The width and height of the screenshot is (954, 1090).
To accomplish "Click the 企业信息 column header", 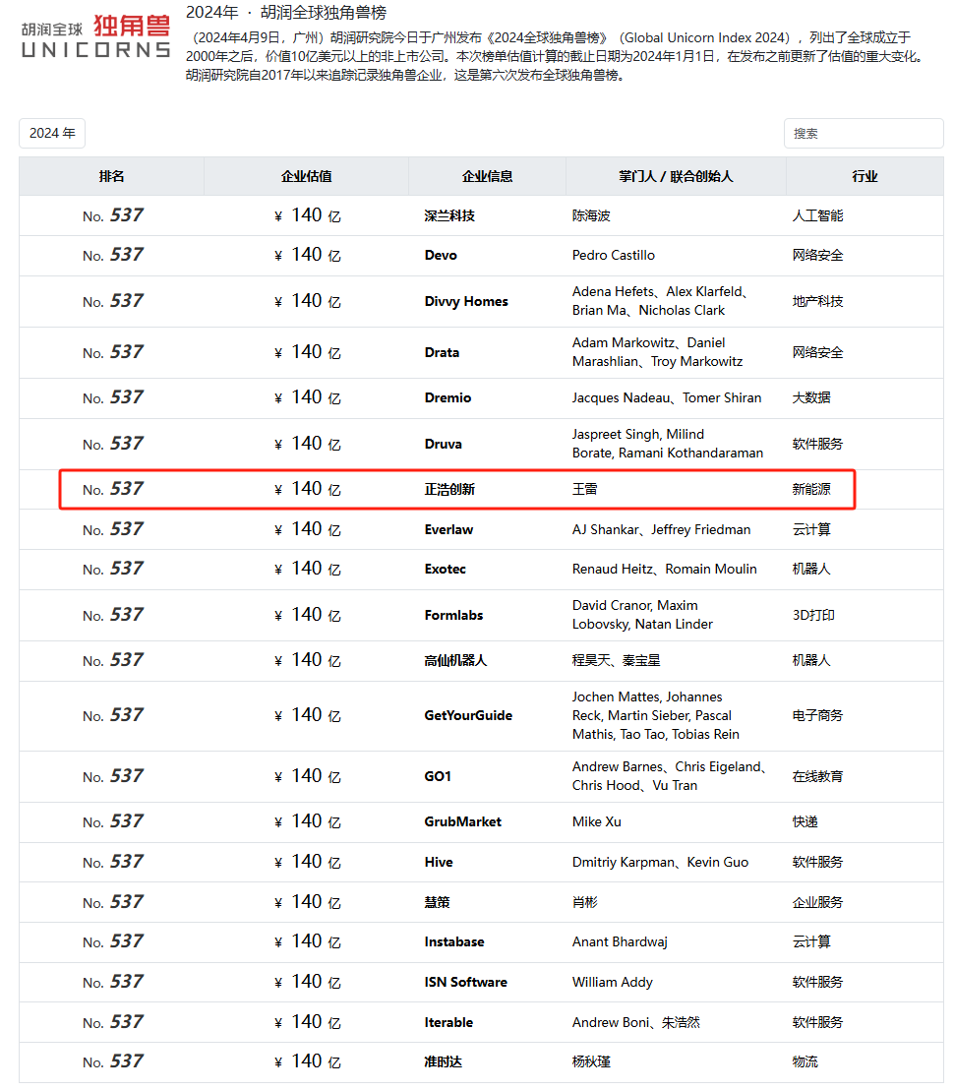I will [487, 176].
